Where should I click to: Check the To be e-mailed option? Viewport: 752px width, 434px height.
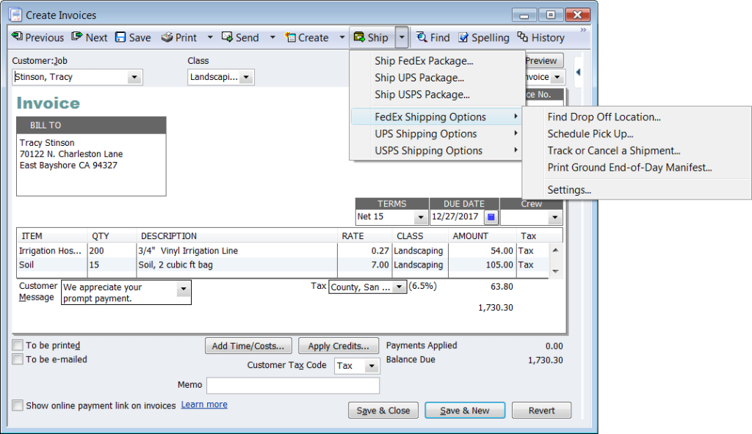click(18, 359)
